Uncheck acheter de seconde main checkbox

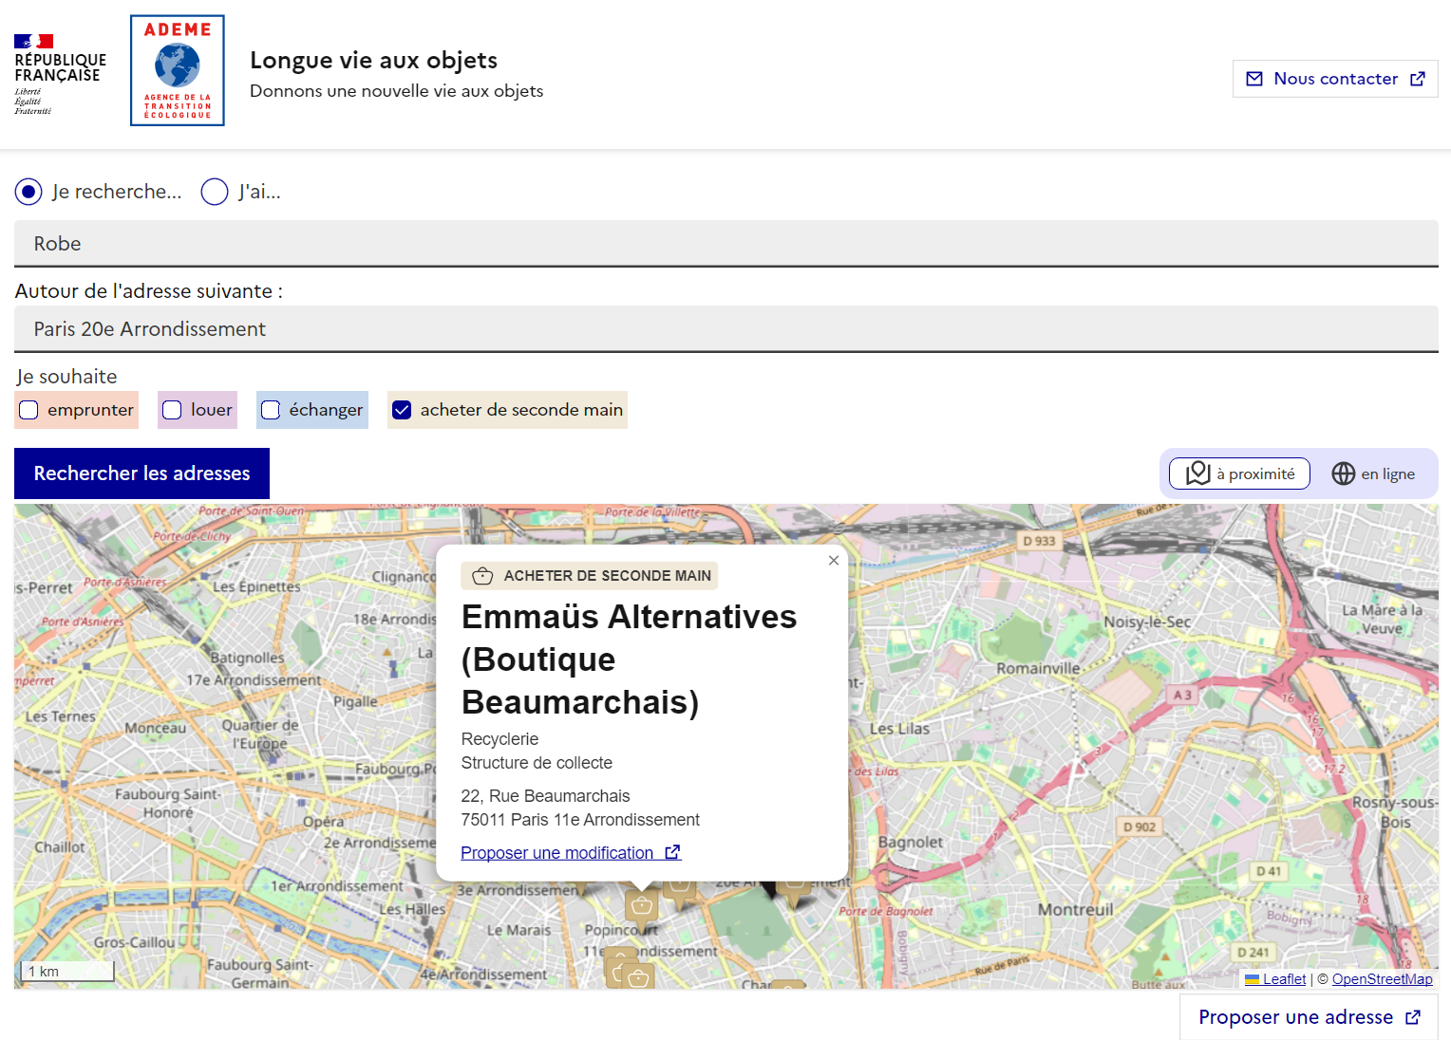pyautogui.click(x=402, y=410)
